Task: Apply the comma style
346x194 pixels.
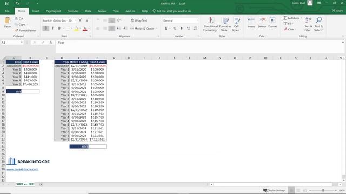Action: coord(182,29)
